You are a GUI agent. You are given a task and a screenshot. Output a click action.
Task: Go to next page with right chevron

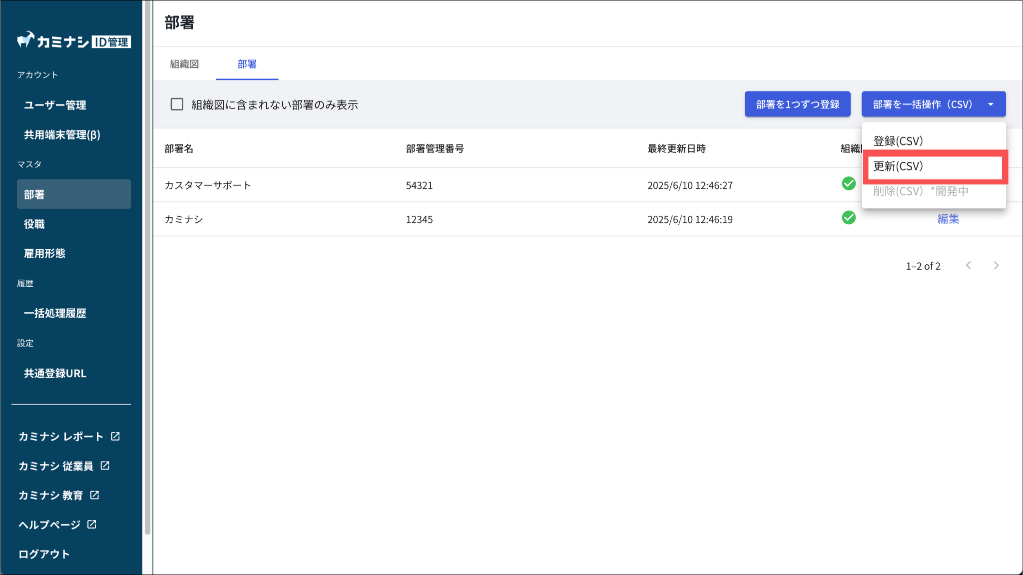996,266
